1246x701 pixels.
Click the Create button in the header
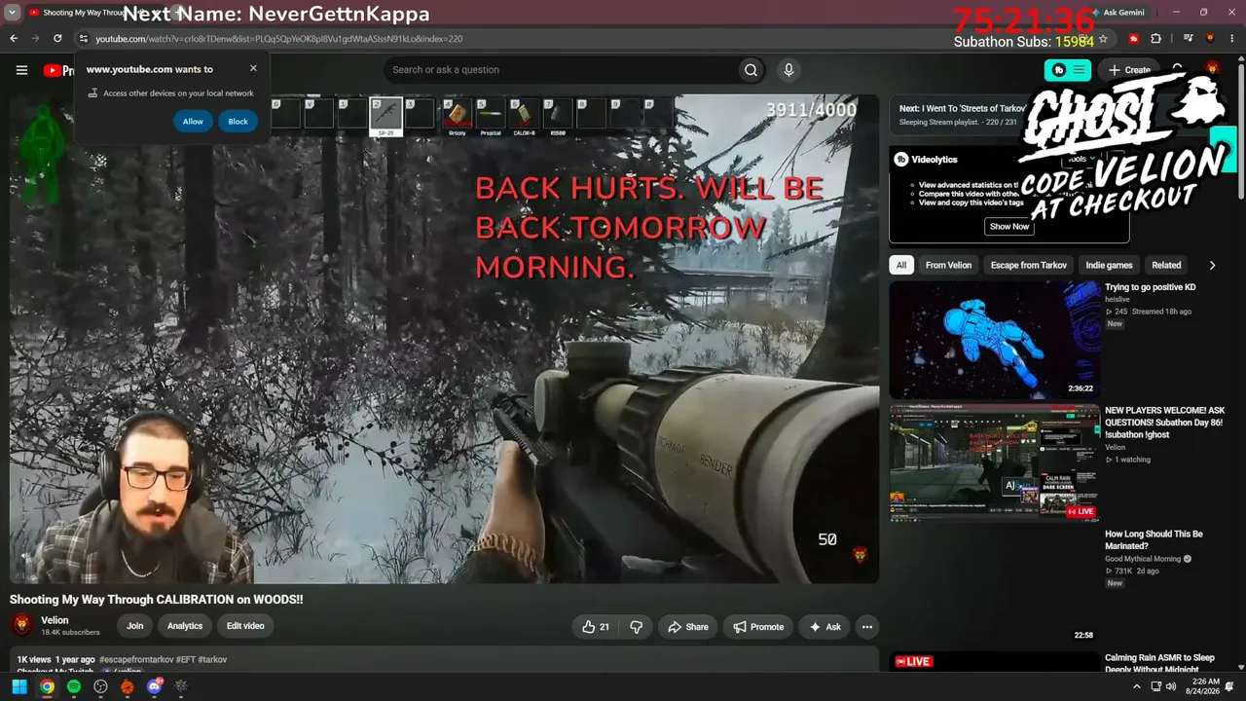1128,70
